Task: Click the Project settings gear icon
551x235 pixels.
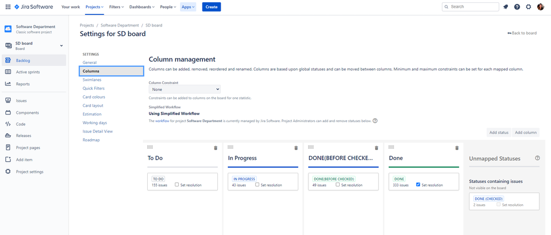Action: point(8,172)
